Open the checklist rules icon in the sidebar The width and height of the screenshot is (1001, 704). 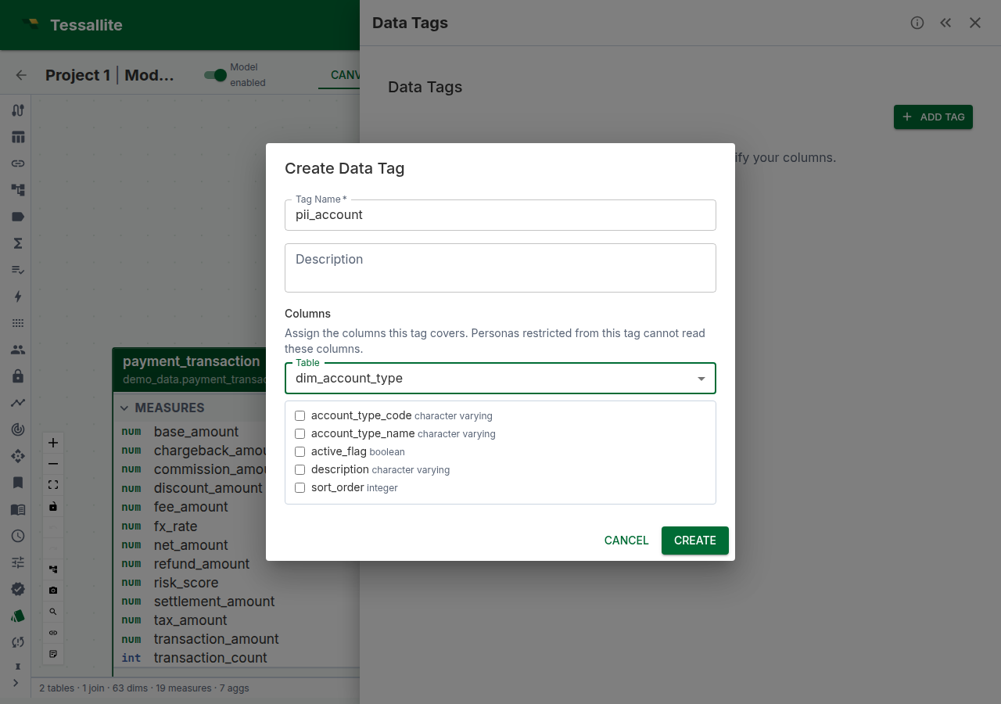(x=18, y=270)
